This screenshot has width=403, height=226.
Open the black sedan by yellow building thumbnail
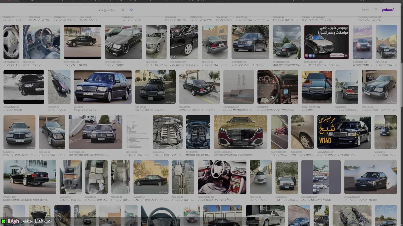pyautogui.click(x=151, y=177)
